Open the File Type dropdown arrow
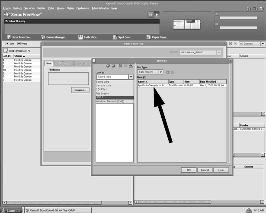The height and width of the screenshot is (213, 266). (x=160, y=72)
